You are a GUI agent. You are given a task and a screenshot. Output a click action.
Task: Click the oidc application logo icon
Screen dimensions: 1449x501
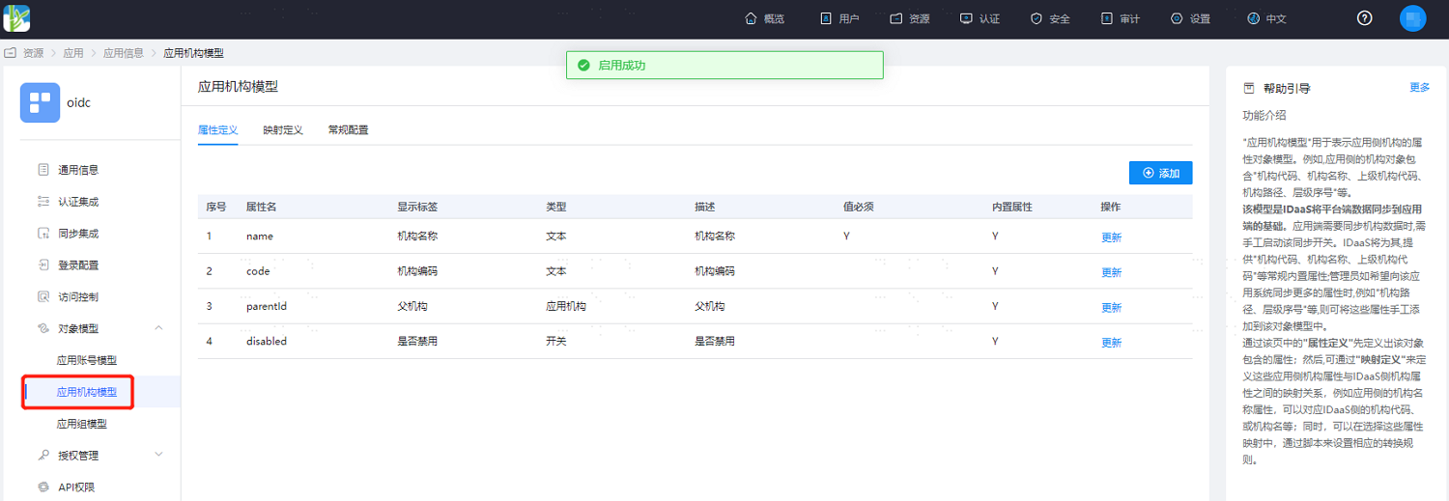pos(40,102)
